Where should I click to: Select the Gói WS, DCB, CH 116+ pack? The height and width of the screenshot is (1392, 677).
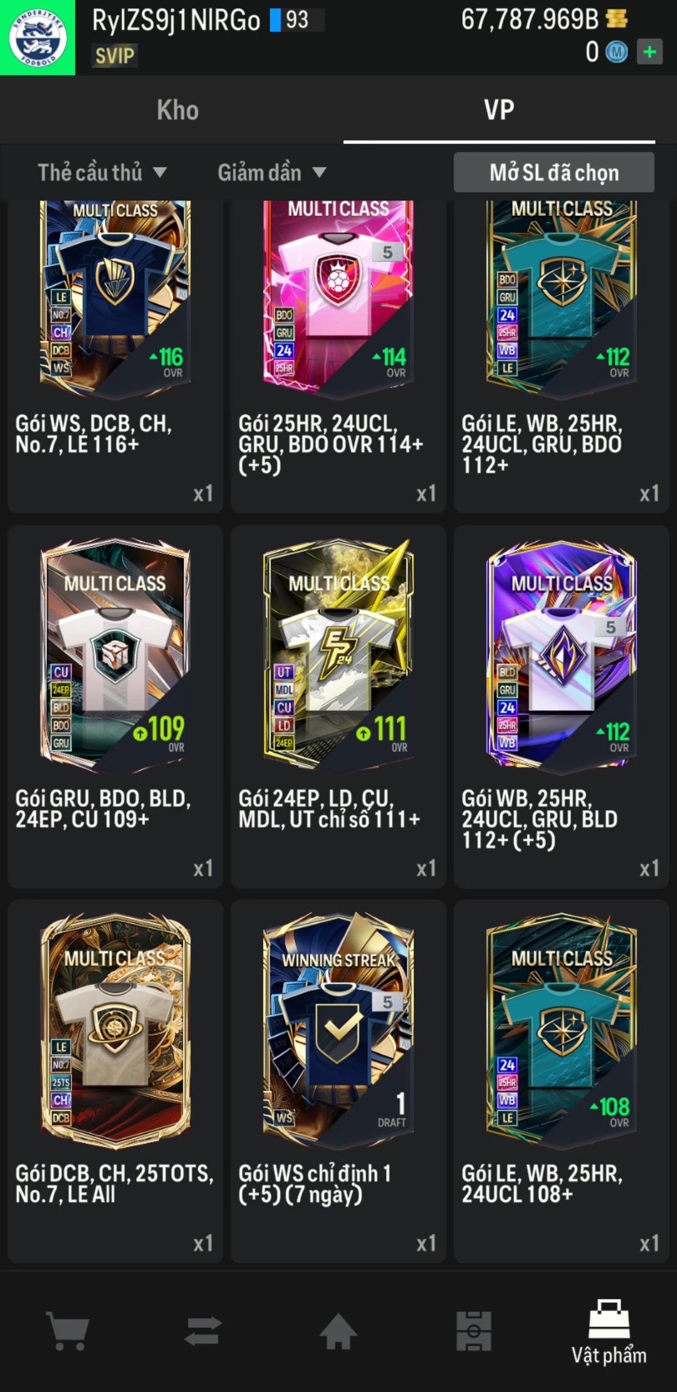[115, 356]
